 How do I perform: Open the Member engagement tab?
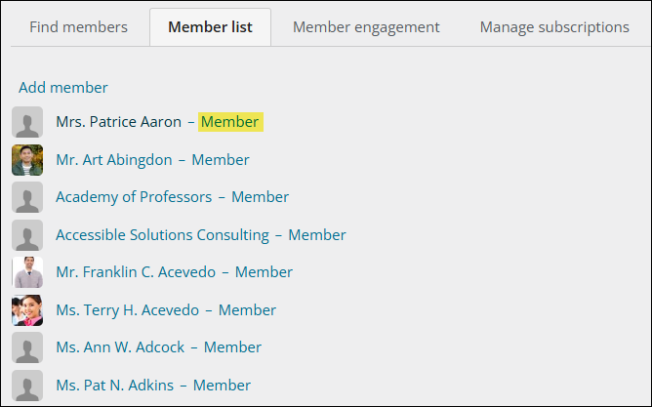click(x=366, y=27)
